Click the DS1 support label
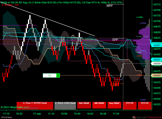Screen dimensions: 162x119 [115, 85]
